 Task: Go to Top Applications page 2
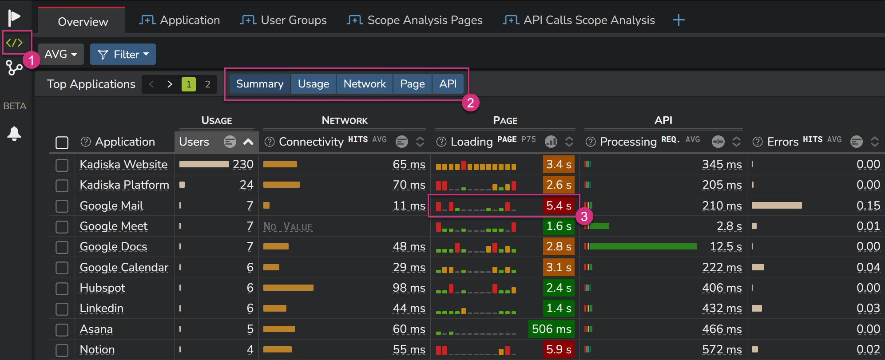[207, 84]
